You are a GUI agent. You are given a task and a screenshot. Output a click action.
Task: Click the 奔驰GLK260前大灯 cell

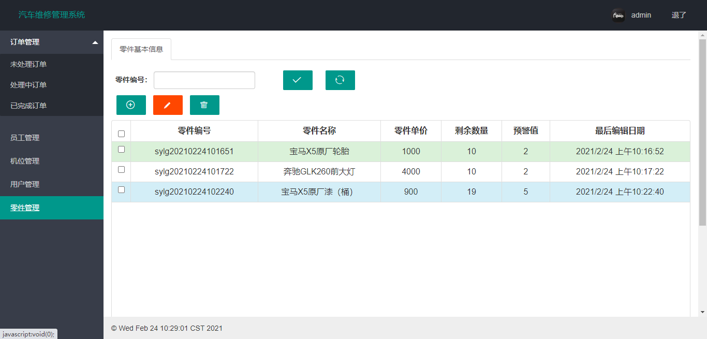319,172
